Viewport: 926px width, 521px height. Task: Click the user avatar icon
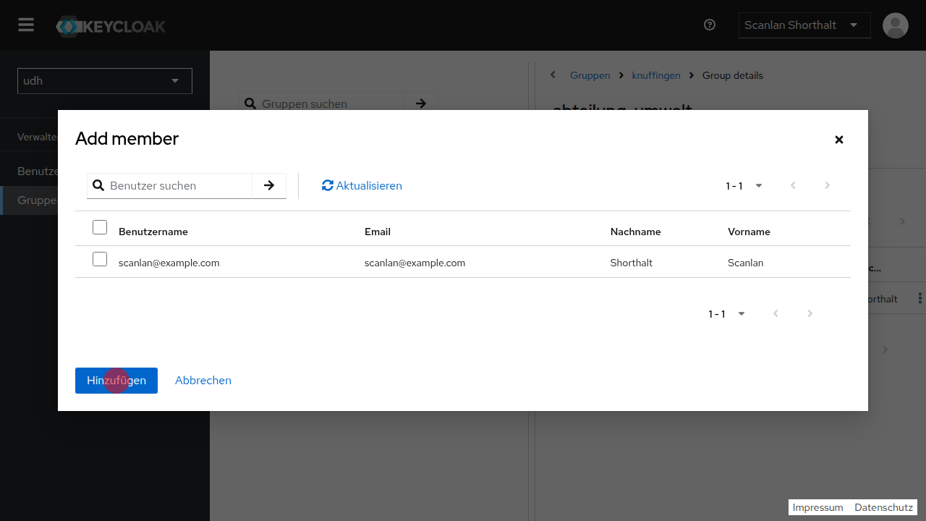[x=895, y=25]
